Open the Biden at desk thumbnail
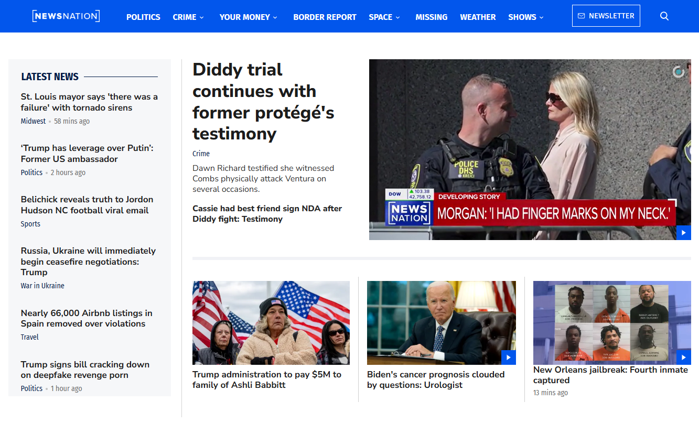Image resolution: width=699 pixels, height=423 pixels. click(x=442, y=323)
